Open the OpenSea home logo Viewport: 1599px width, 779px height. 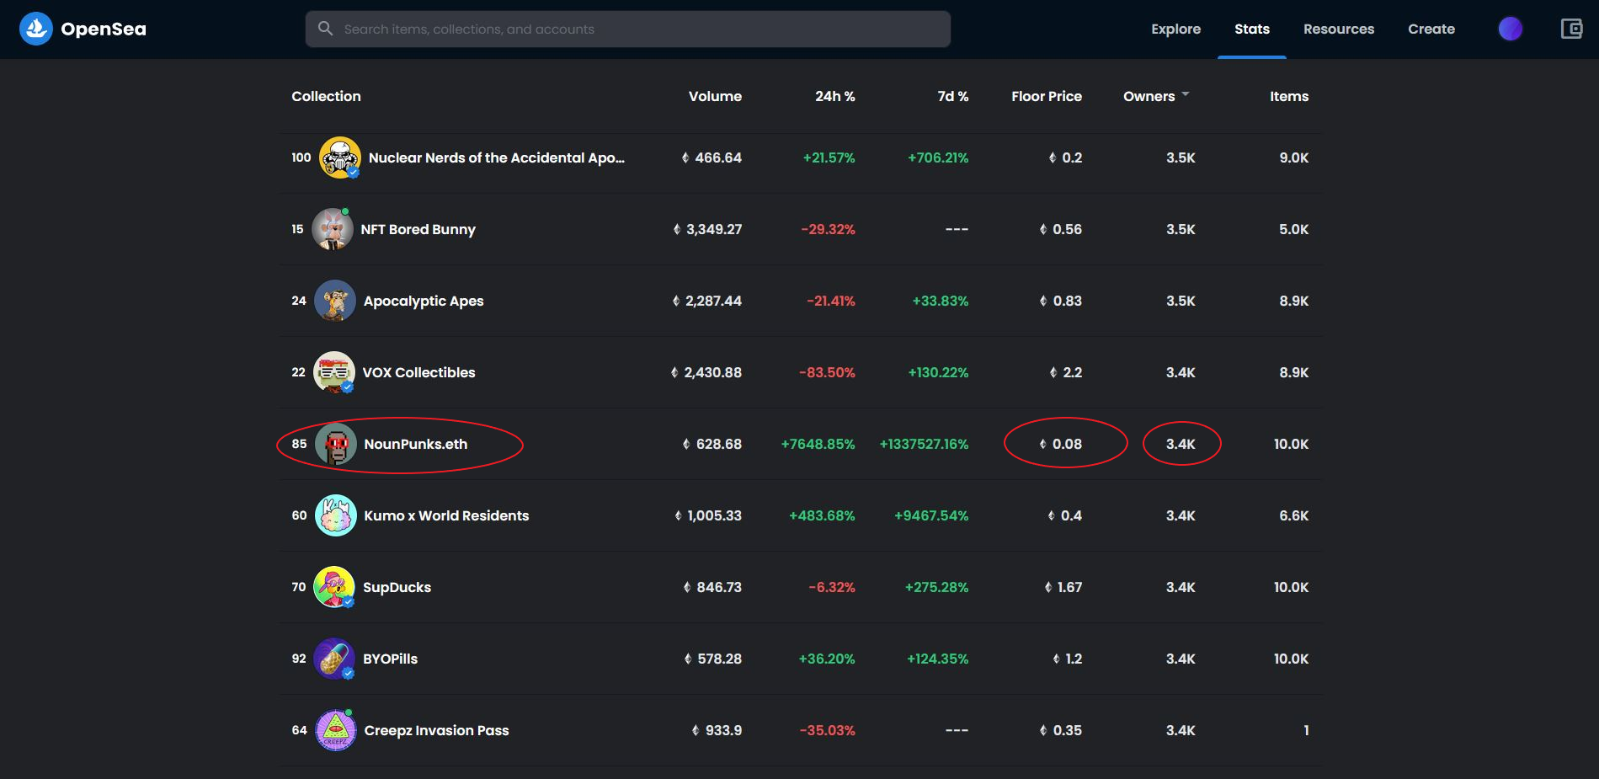tap(83, 29)
